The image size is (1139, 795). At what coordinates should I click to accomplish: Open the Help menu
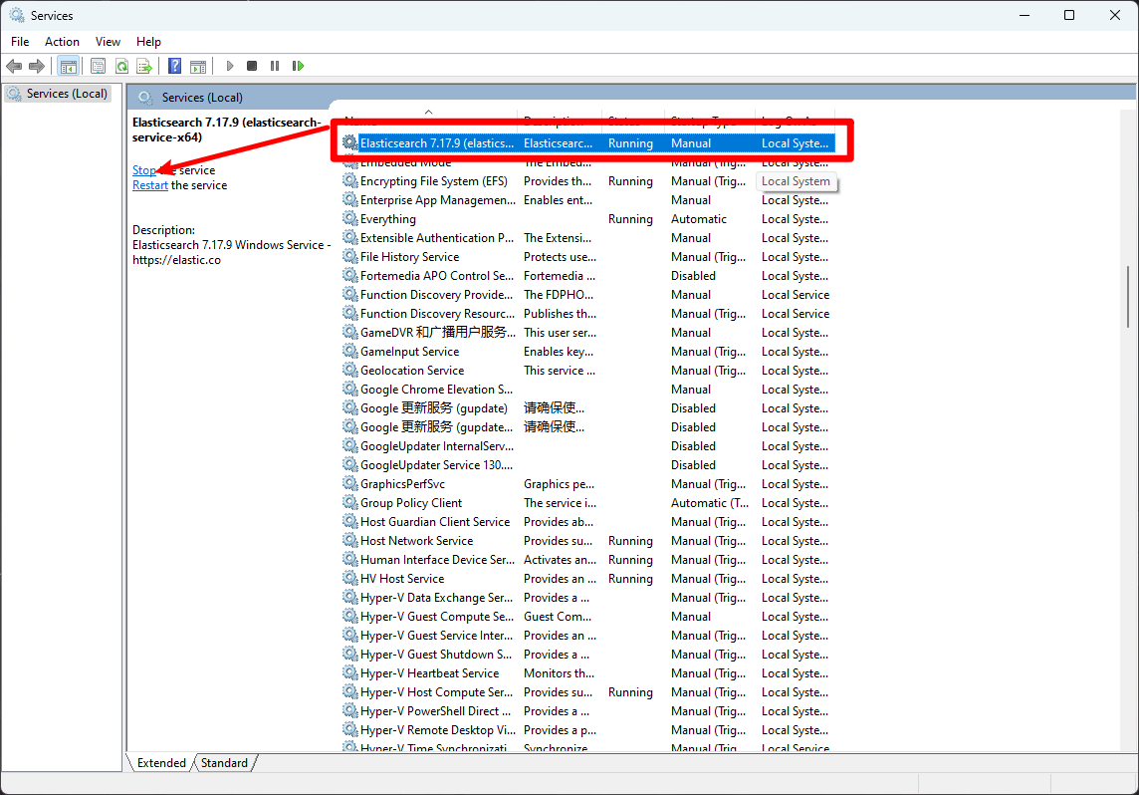pos(148,42)
